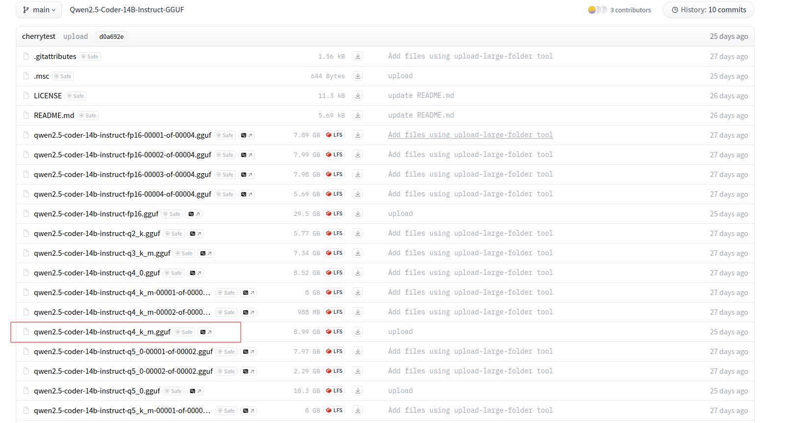
Task: Click Safe badge on q4_k_m.gguf row
Action: [x=184, y=332]
